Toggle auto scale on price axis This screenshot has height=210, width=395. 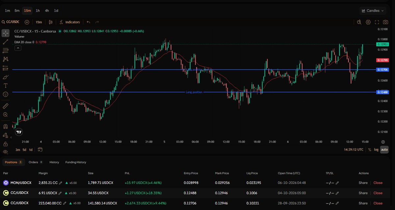384,150
